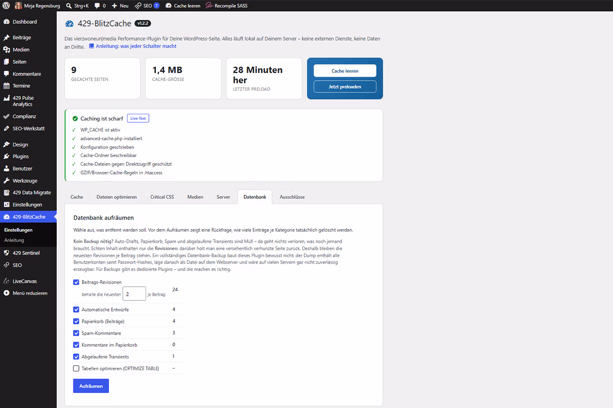The image size is (613, 408).
Task: Click the revisions count input field
Action: pos(134,294)
